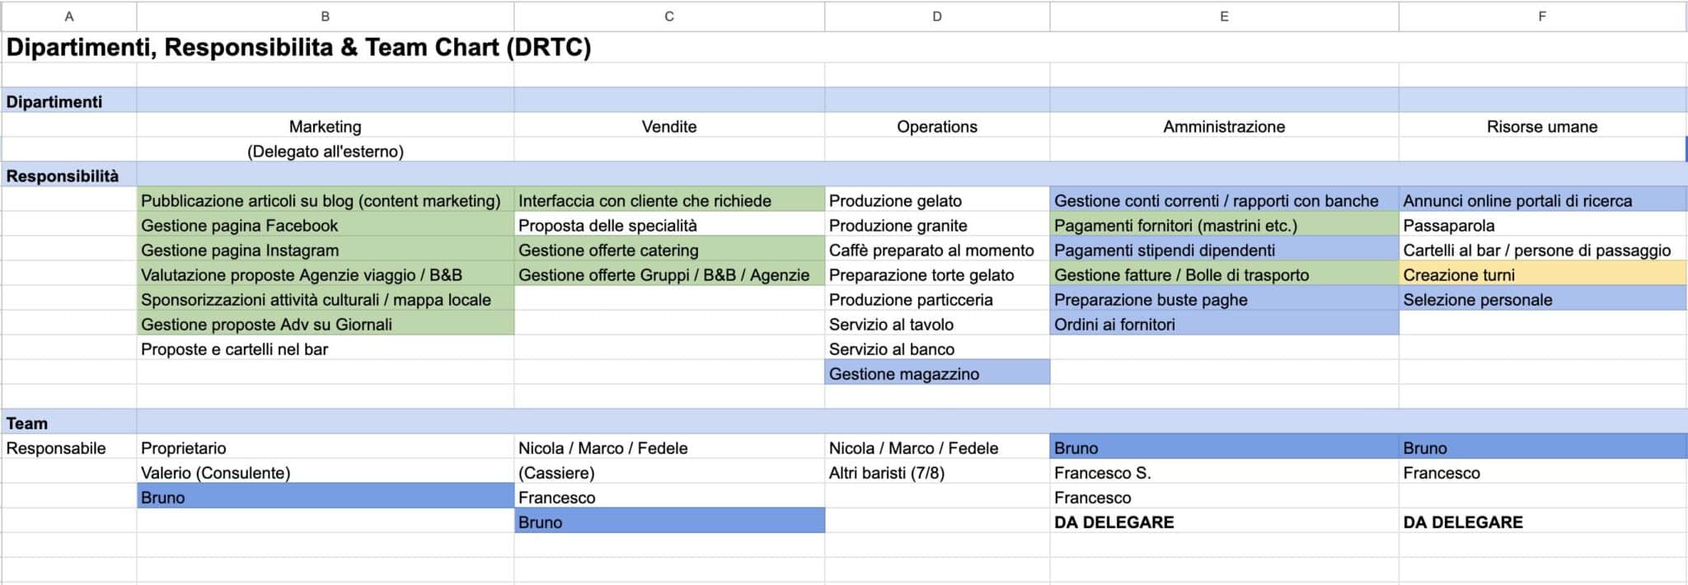Viewport: 1688px width, 585px height.
Task: Select the Vendite department cell
Action: (669, 126)
